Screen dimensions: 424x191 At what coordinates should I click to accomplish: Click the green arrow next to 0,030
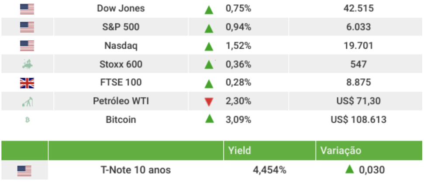[x=349, y=170]
